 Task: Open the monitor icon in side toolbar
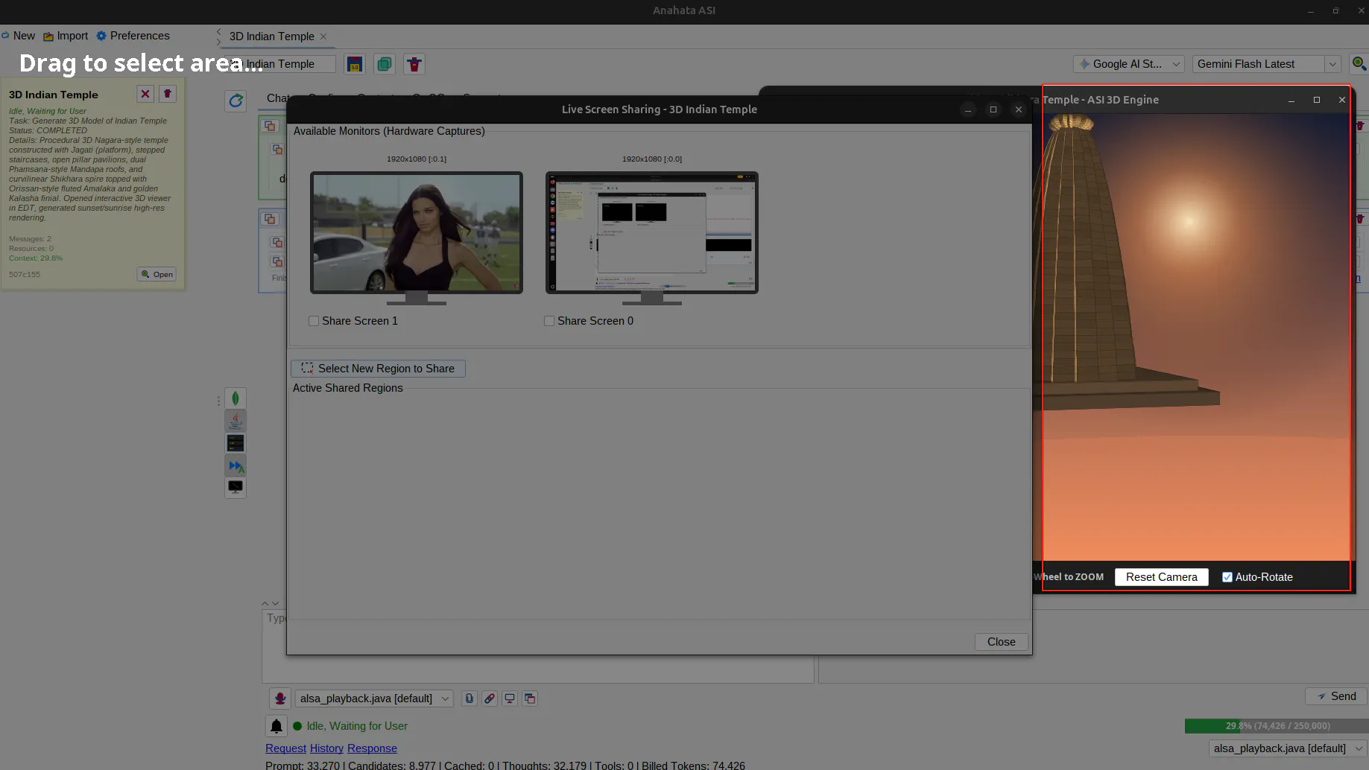click(x=235, y=487)
